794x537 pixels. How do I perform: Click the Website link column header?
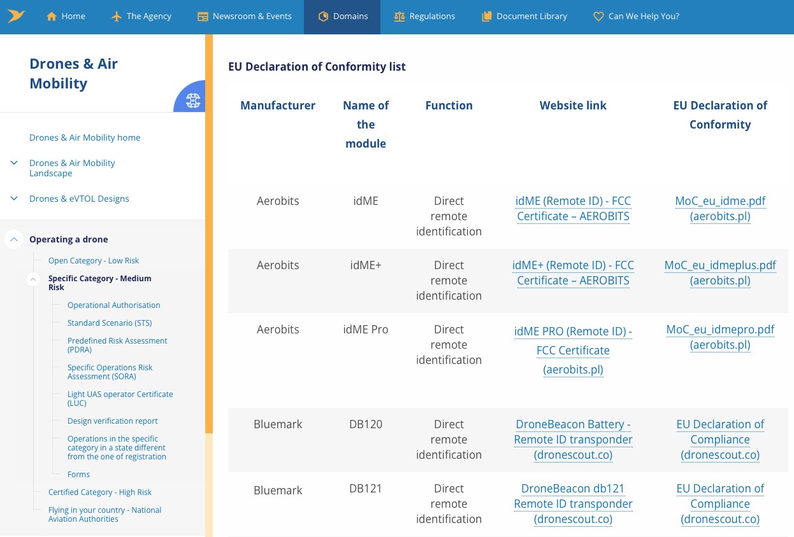click(573, 106)
